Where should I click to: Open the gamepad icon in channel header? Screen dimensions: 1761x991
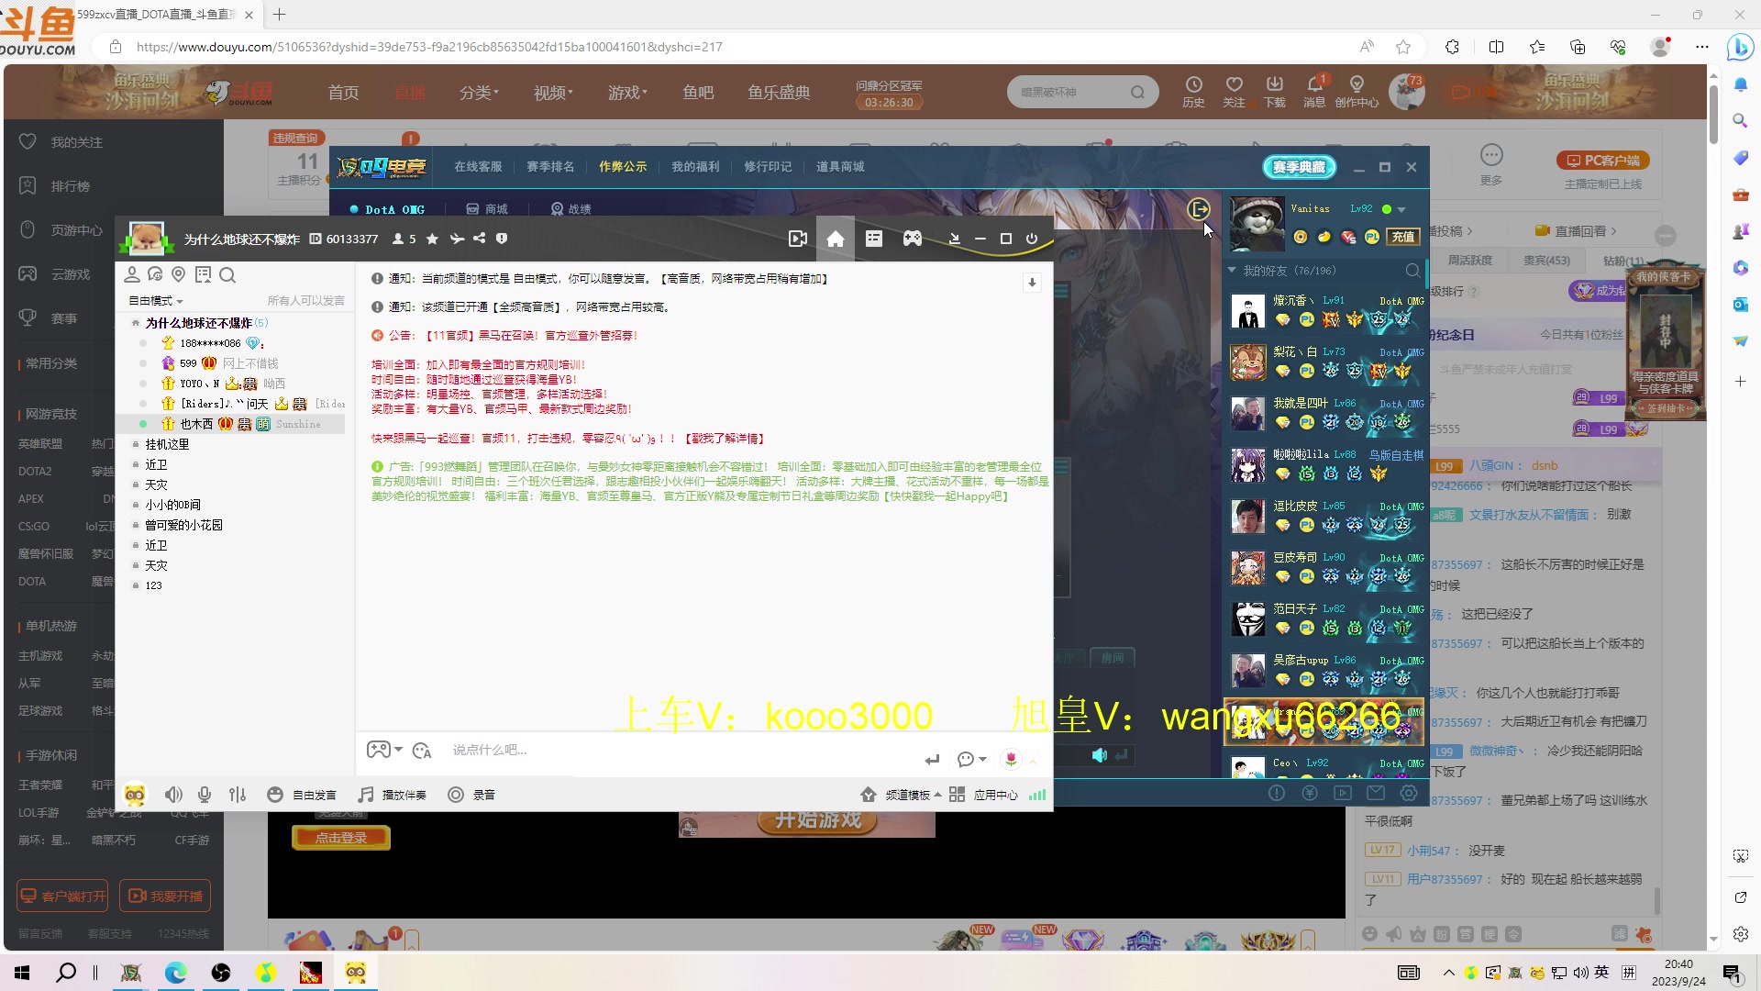(x=913, y=239)
